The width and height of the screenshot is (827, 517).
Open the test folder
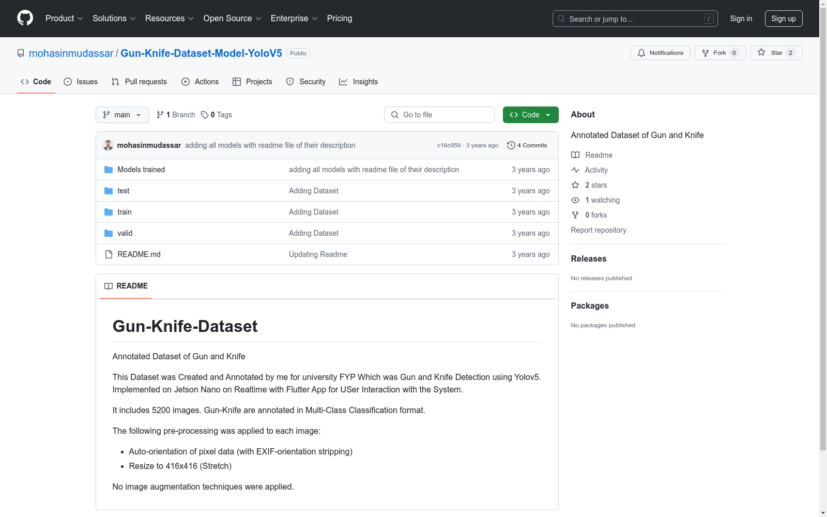pyautogui.click(x=124, y=191)
